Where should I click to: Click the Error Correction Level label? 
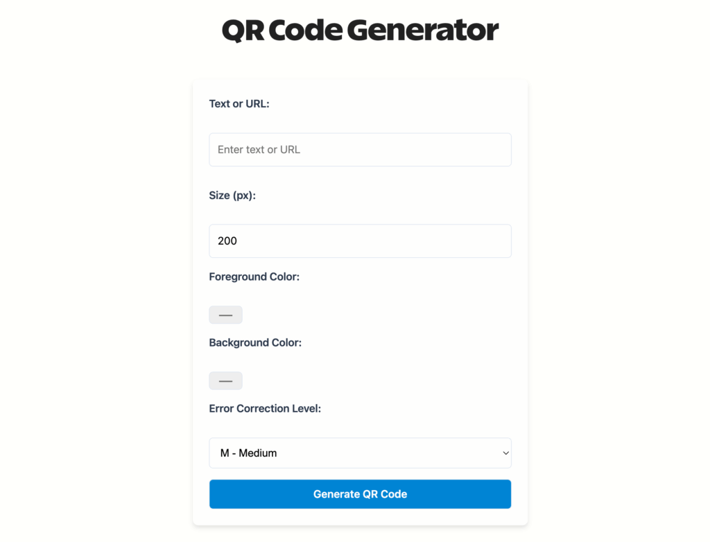(x=265, y=408)
